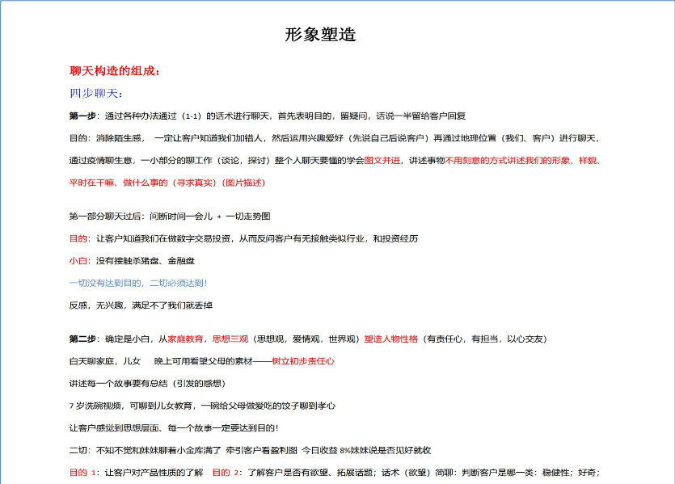Screen dimensions: 675x484
Task: Click blue sentence "一切没有达到目的，二切必须达到!"
Action: click(138, 283)
